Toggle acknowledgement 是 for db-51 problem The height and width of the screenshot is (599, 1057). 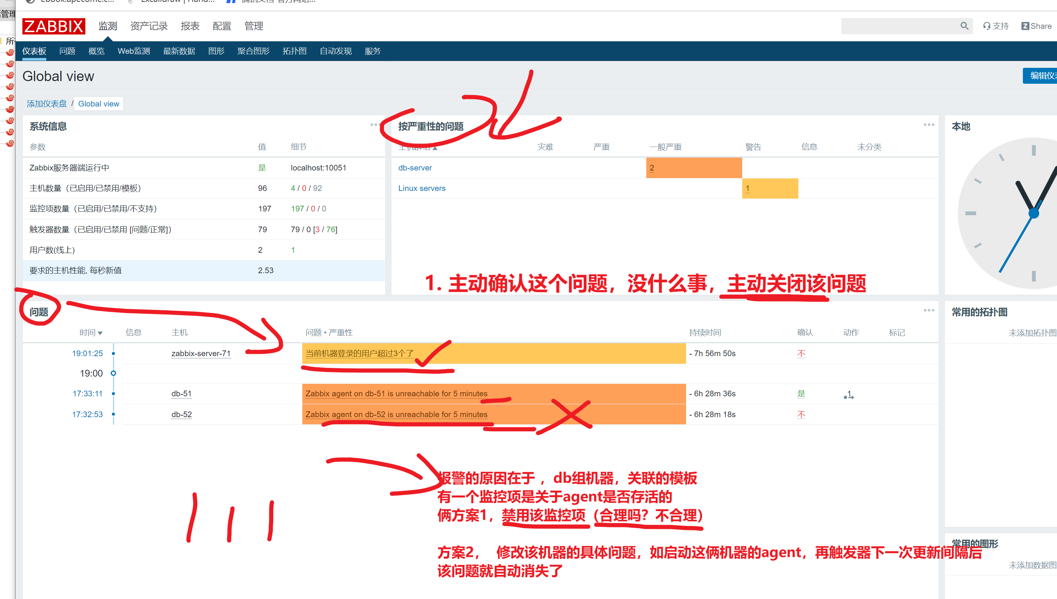[801, 394]
